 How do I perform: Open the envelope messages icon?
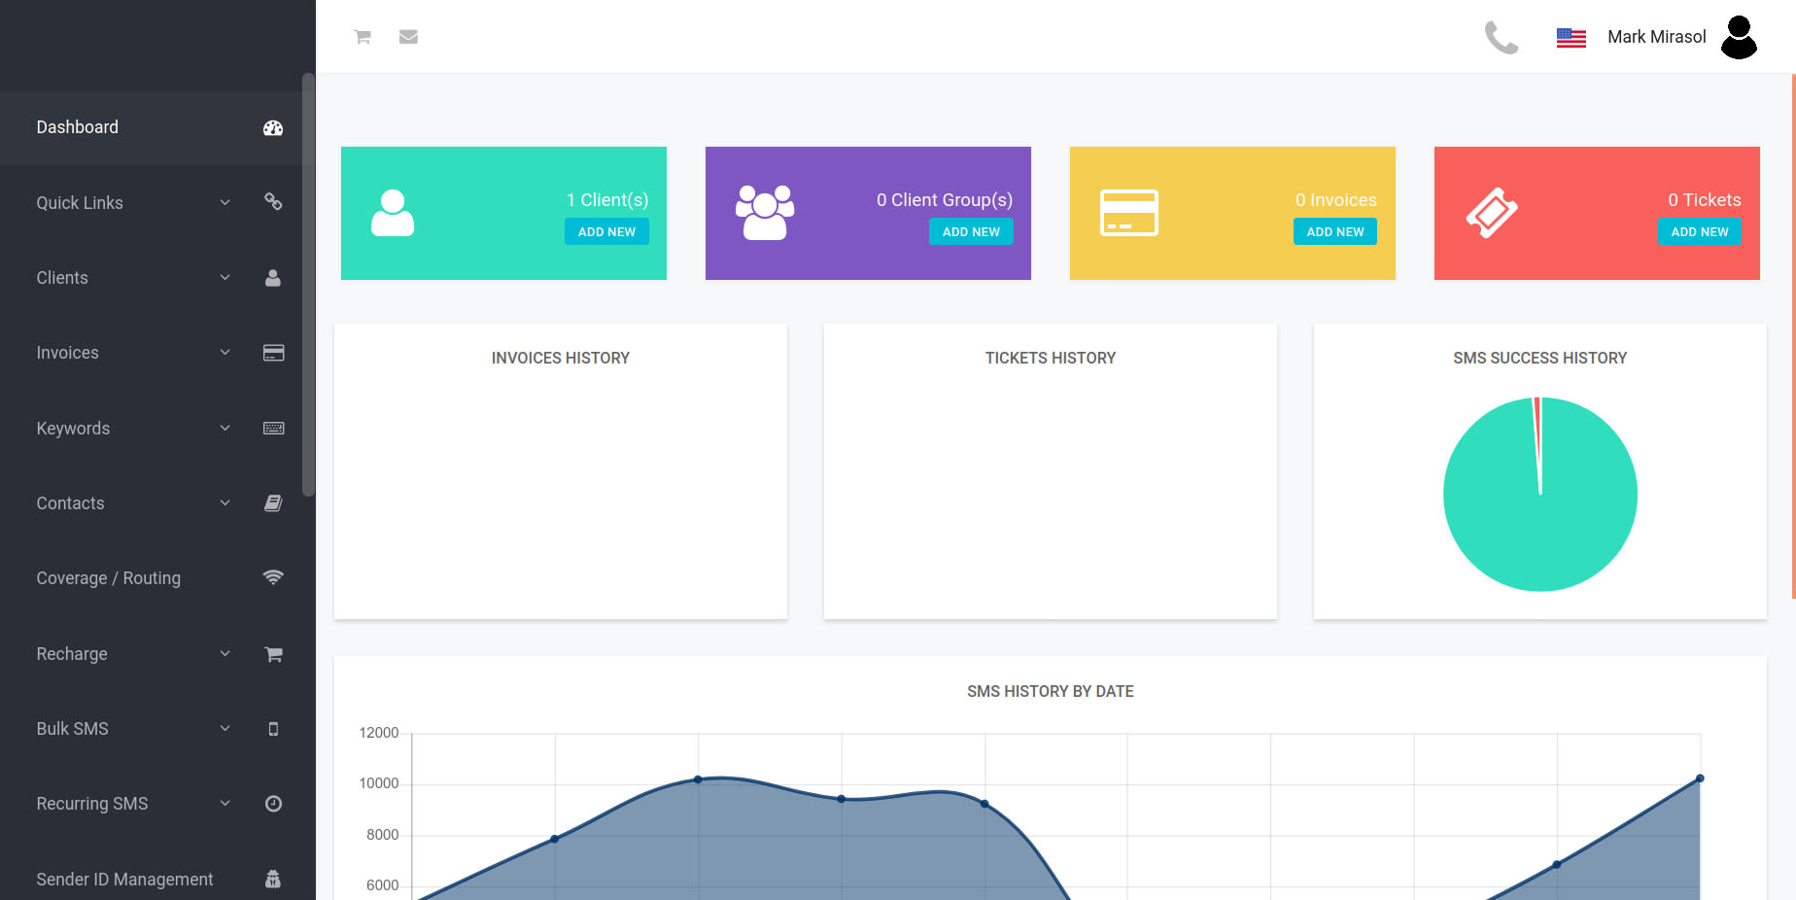coord(408,37)
